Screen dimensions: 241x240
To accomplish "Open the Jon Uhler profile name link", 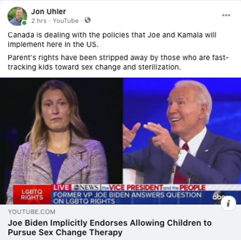I will pyautogui.click(x=48, y=11).
